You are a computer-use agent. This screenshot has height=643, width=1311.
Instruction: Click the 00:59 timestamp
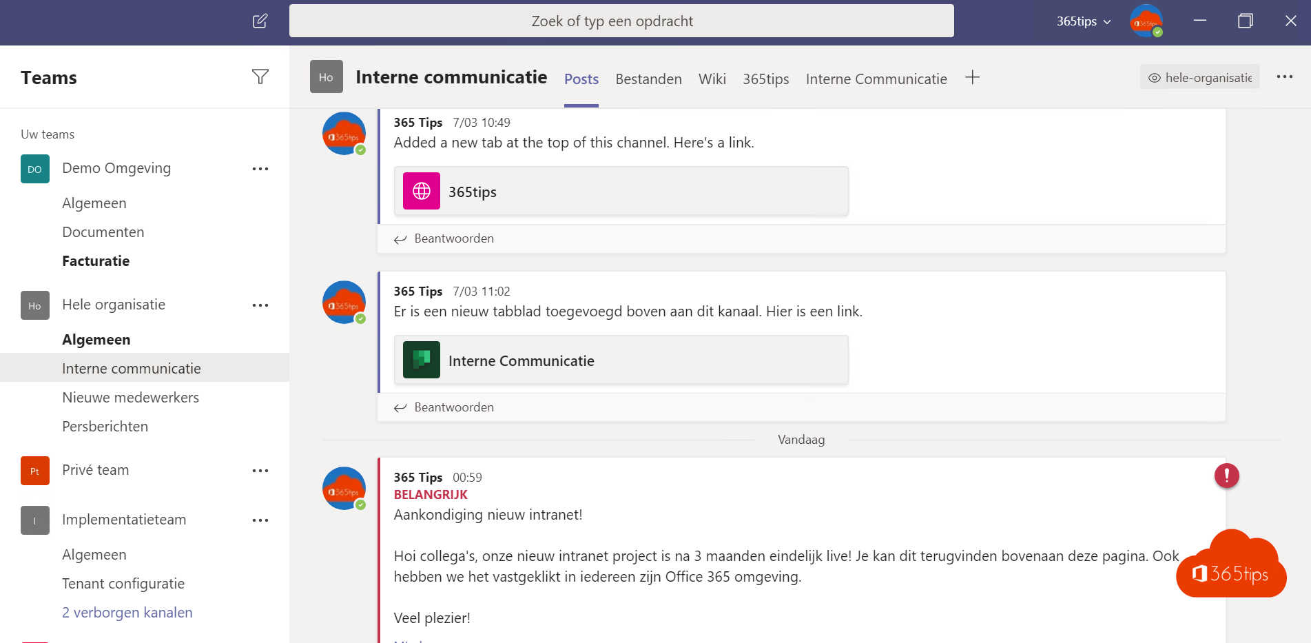pos(467,478)
